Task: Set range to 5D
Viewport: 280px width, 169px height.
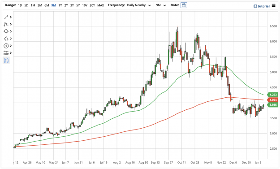Action: (26, 5)
